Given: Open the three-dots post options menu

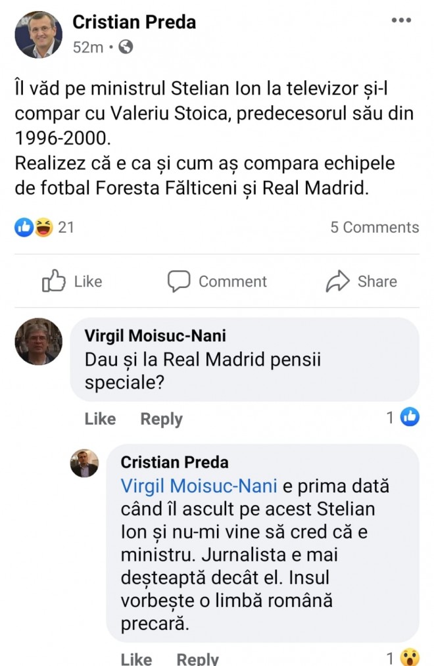Looking at the screenshot, I should pyautogui.click(x=401, y=20).
